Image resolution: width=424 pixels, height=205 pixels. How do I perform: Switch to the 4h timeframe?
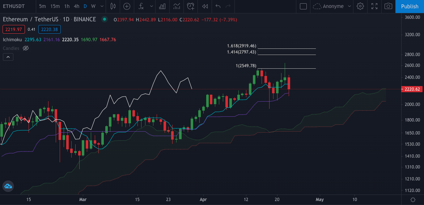click(x=77, y=6)
